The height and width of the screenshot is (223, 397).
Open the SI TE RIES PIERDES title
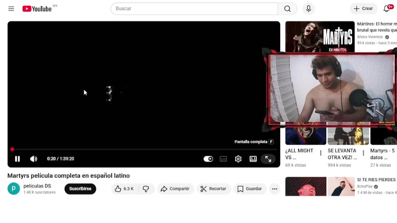click(376, 180)
